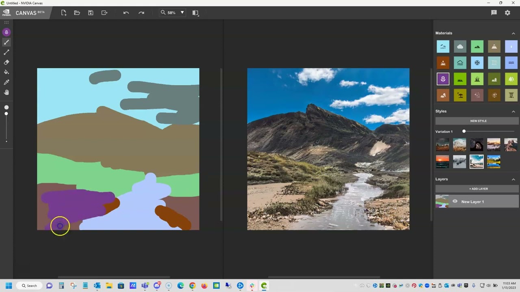Toggle the split view layout icon
Viewport: 520px width, 292px height.
pos(195,13)
